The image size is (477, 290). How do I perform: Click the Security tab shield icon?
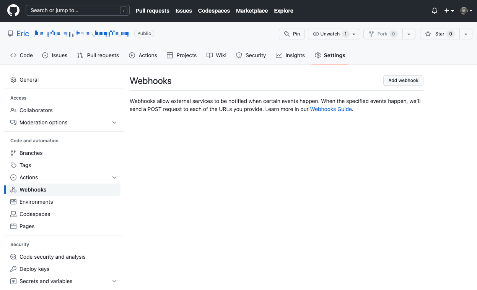coord(239,55)
